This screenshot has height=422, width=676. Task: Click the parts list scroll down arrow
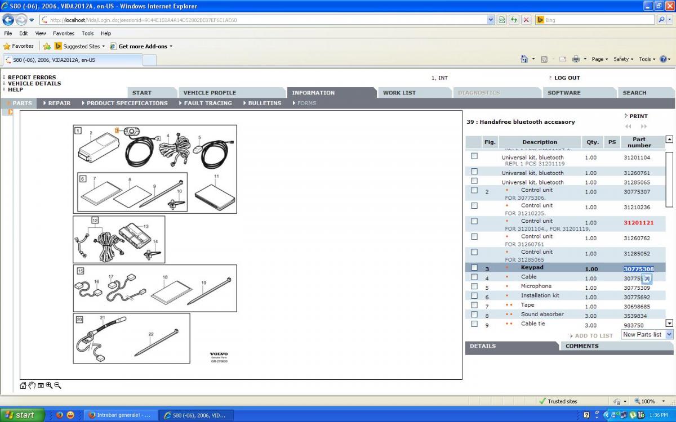click(x=669, y=323)
